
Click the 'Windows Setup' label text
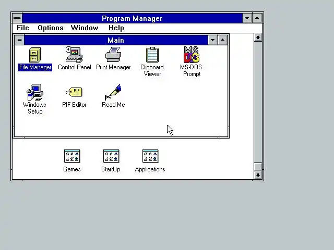[x=34, y=108]
